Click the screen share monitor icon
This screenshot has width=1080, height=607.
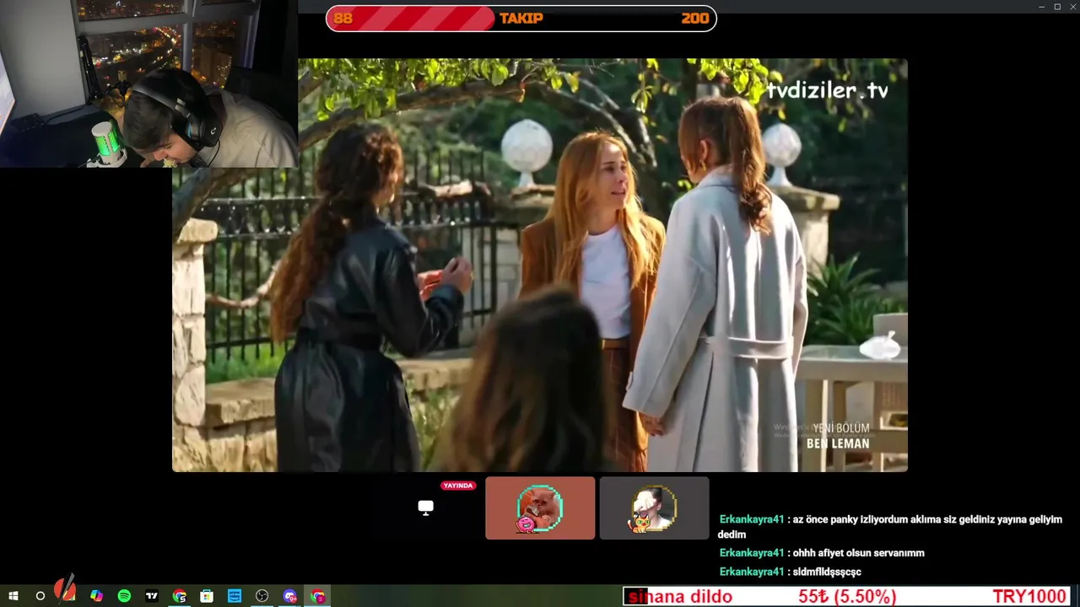coord(426,508)
